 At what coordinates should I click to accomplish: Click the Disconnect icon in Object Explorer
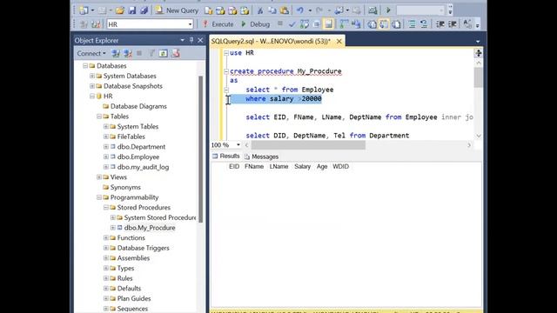click(128, 53)
